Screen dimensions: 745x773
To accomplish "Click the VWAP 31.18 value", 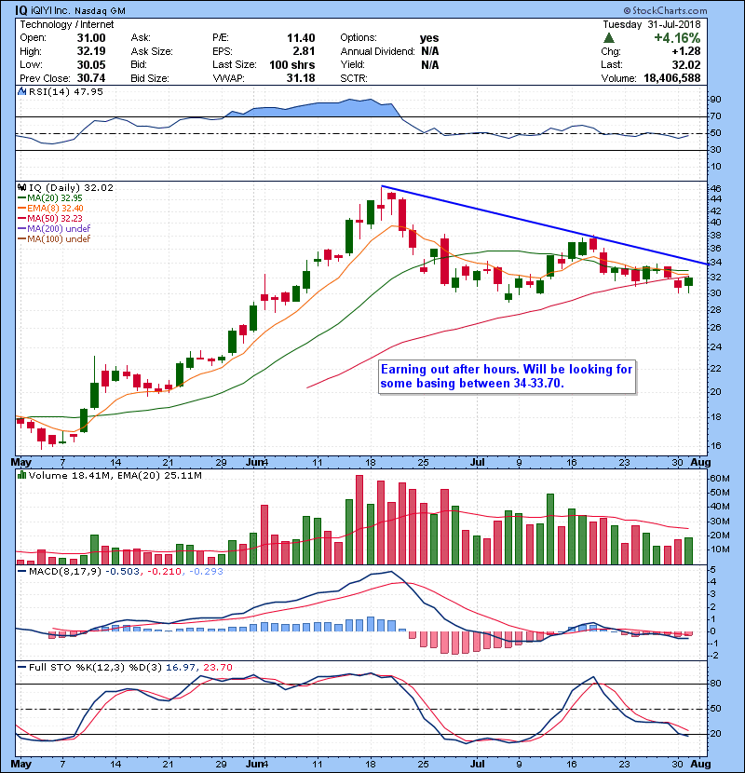I will point(301,78).
